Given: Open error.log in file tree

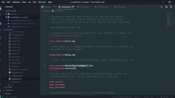Looking at the screenshot, I should pos(15,60).
